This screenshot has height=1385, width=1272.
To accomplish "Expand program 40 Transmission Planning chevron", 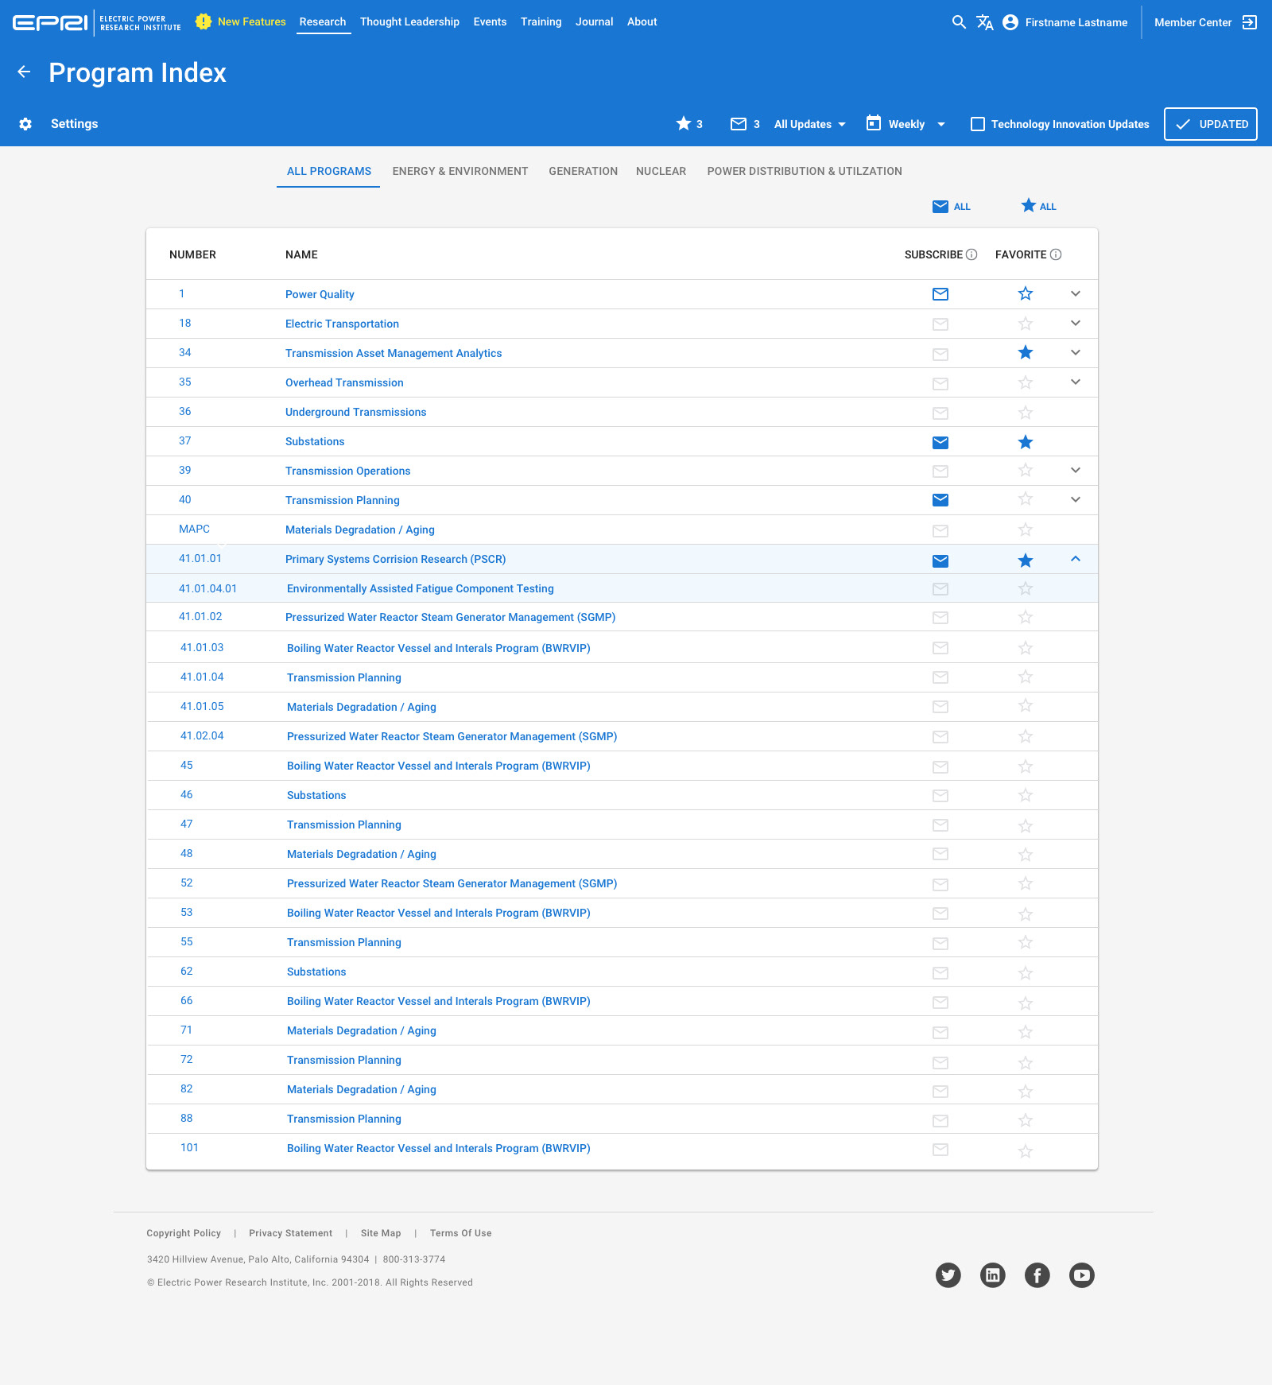I will (x=1076, y=499).
